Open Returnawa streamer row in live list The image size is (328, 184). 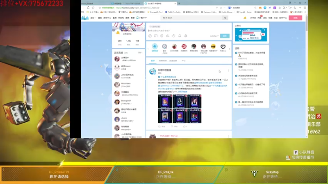pos(128,85)
